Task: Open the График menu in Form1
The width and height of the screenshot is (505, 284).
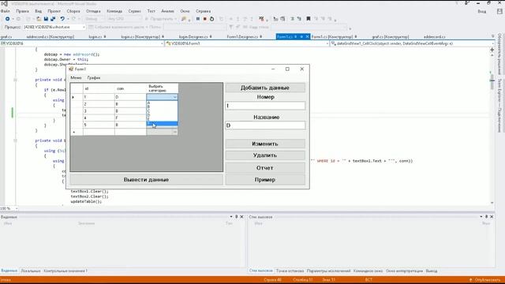Action: (94, 77)
